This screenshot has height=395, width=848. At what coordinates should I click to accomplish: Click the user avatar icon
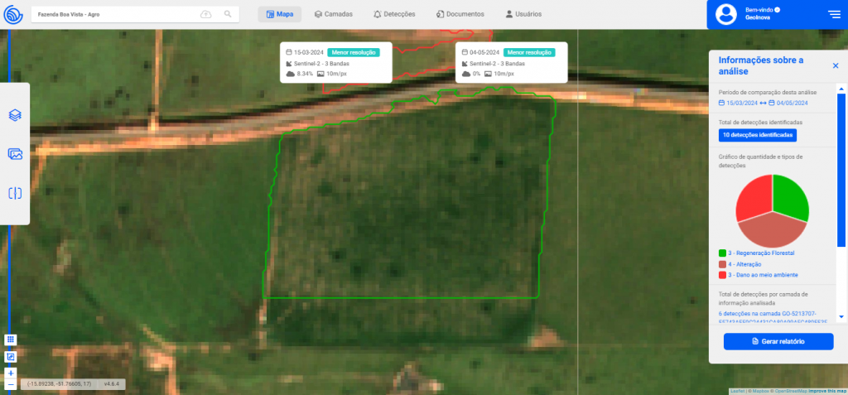point(725,15)
